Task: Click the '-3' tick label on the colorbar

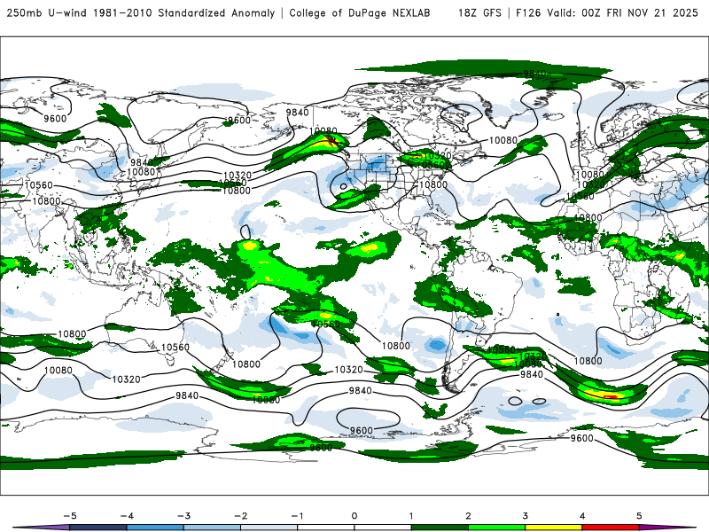Action: [183, 516]
